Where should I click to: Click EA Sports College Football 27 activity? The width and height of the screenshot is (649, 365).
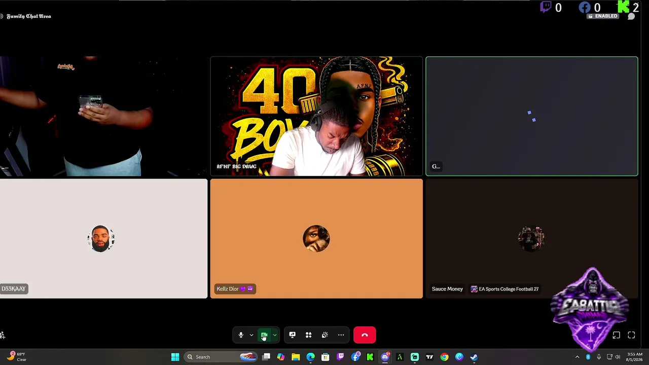coord(505,289)
